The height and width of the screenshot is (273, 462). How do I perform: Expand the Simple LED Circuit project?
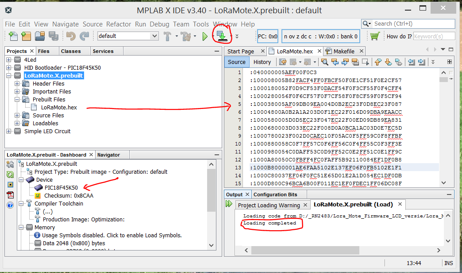(9, 131)
